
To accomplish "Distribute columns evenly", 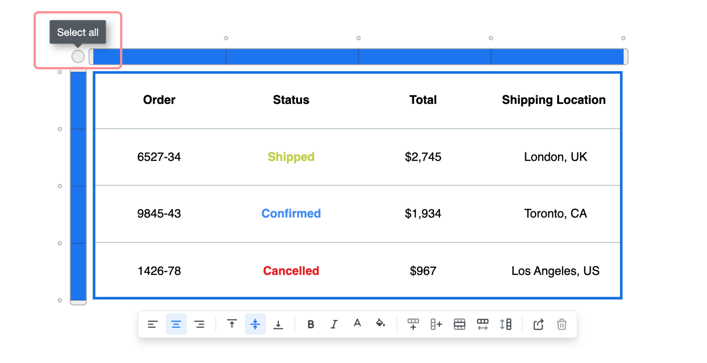I will (x=483, y=324).
